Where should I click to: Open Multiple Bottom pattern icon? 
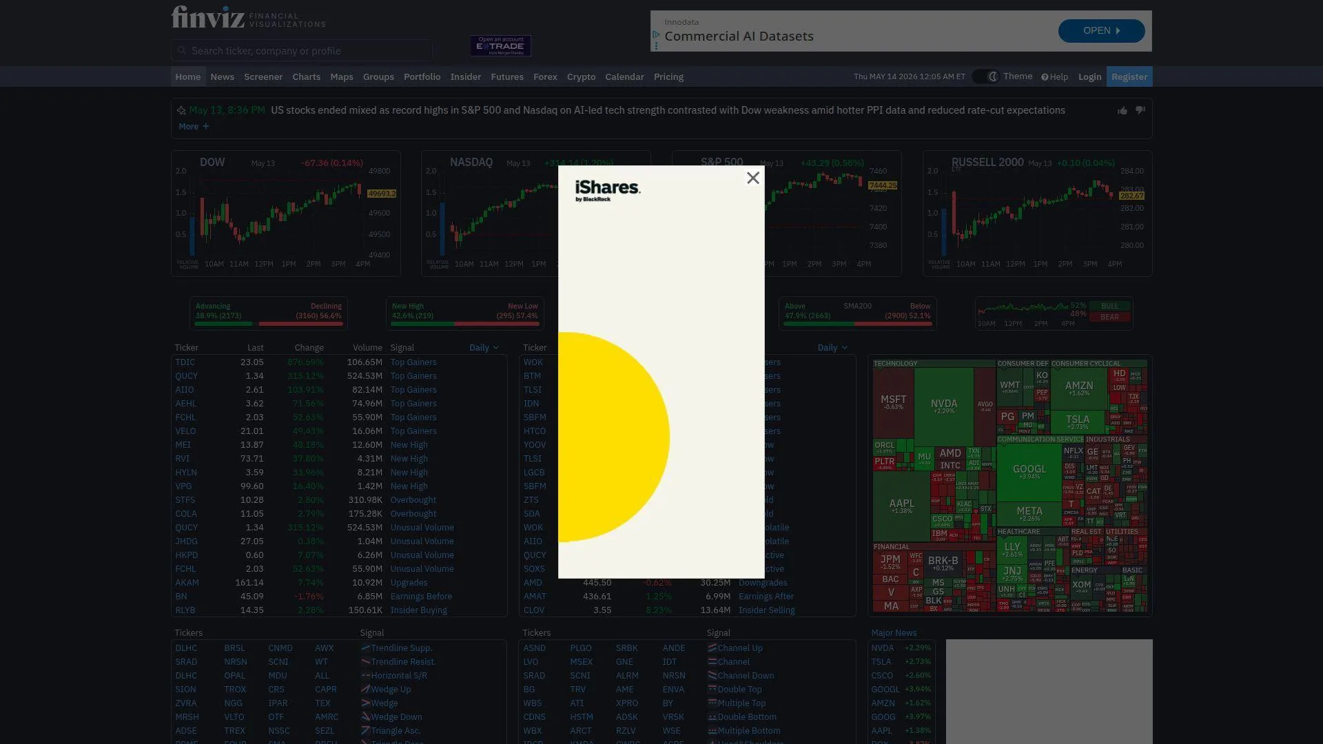712,731
